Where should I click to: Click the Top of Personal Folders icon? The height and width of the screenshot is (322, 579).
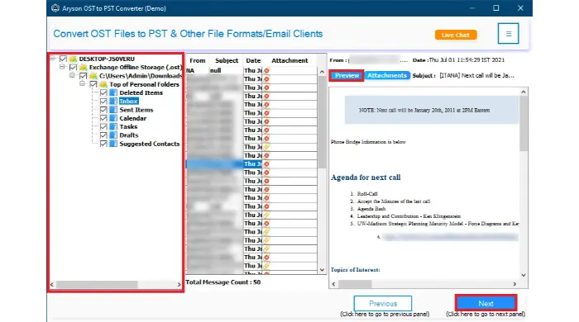[x=103, y=84]
